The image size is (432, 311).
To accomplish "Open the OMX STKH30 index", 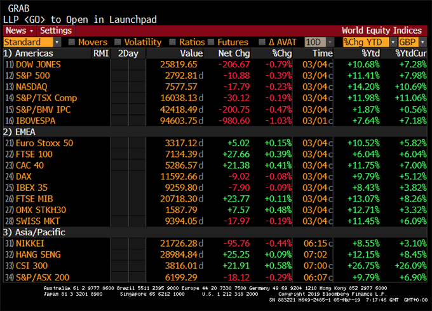I will pyautogui.click(x=41, y=210).
